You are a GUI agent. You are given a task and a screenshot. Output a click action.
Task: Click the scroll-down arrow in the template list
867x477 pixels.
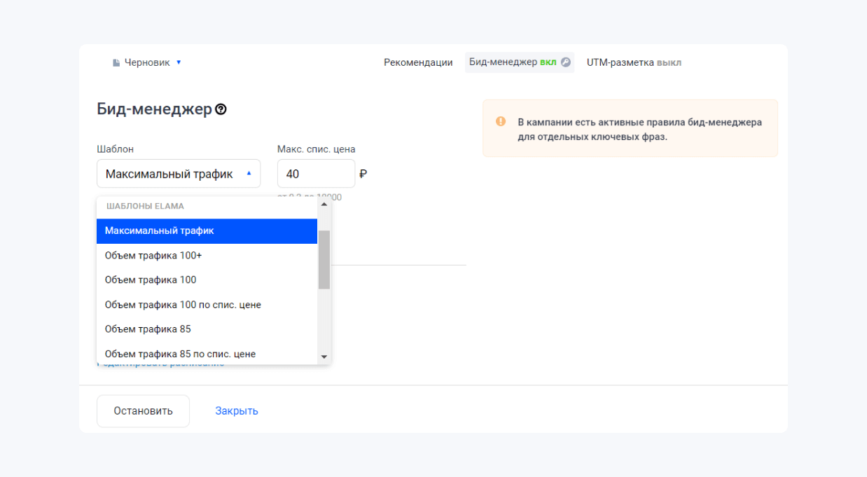324,358
